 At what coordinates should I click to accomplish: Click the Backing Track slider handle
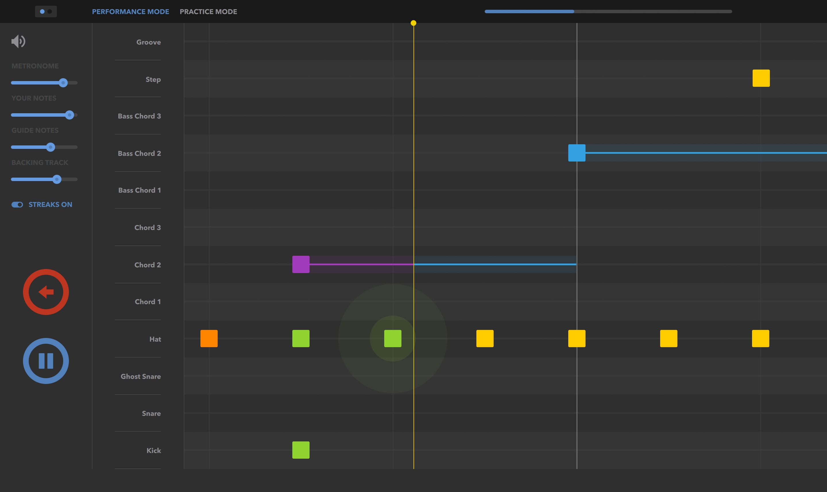[57, 179]
